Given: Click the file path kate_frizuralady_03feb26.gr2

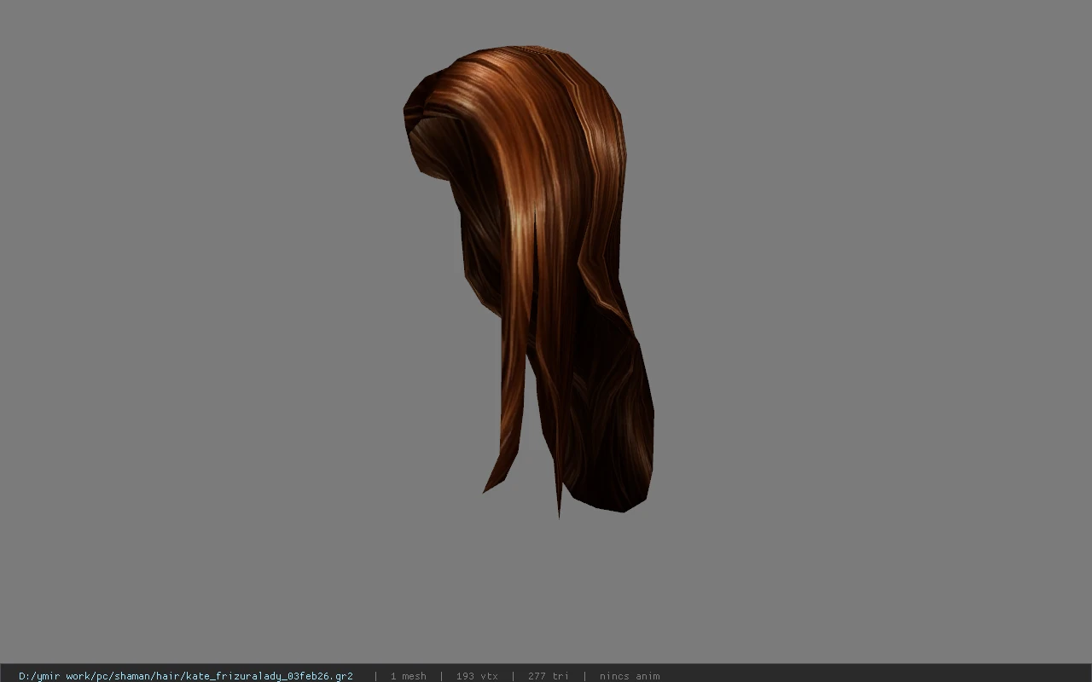Looking at the screenshot, I should pos(186,676).
